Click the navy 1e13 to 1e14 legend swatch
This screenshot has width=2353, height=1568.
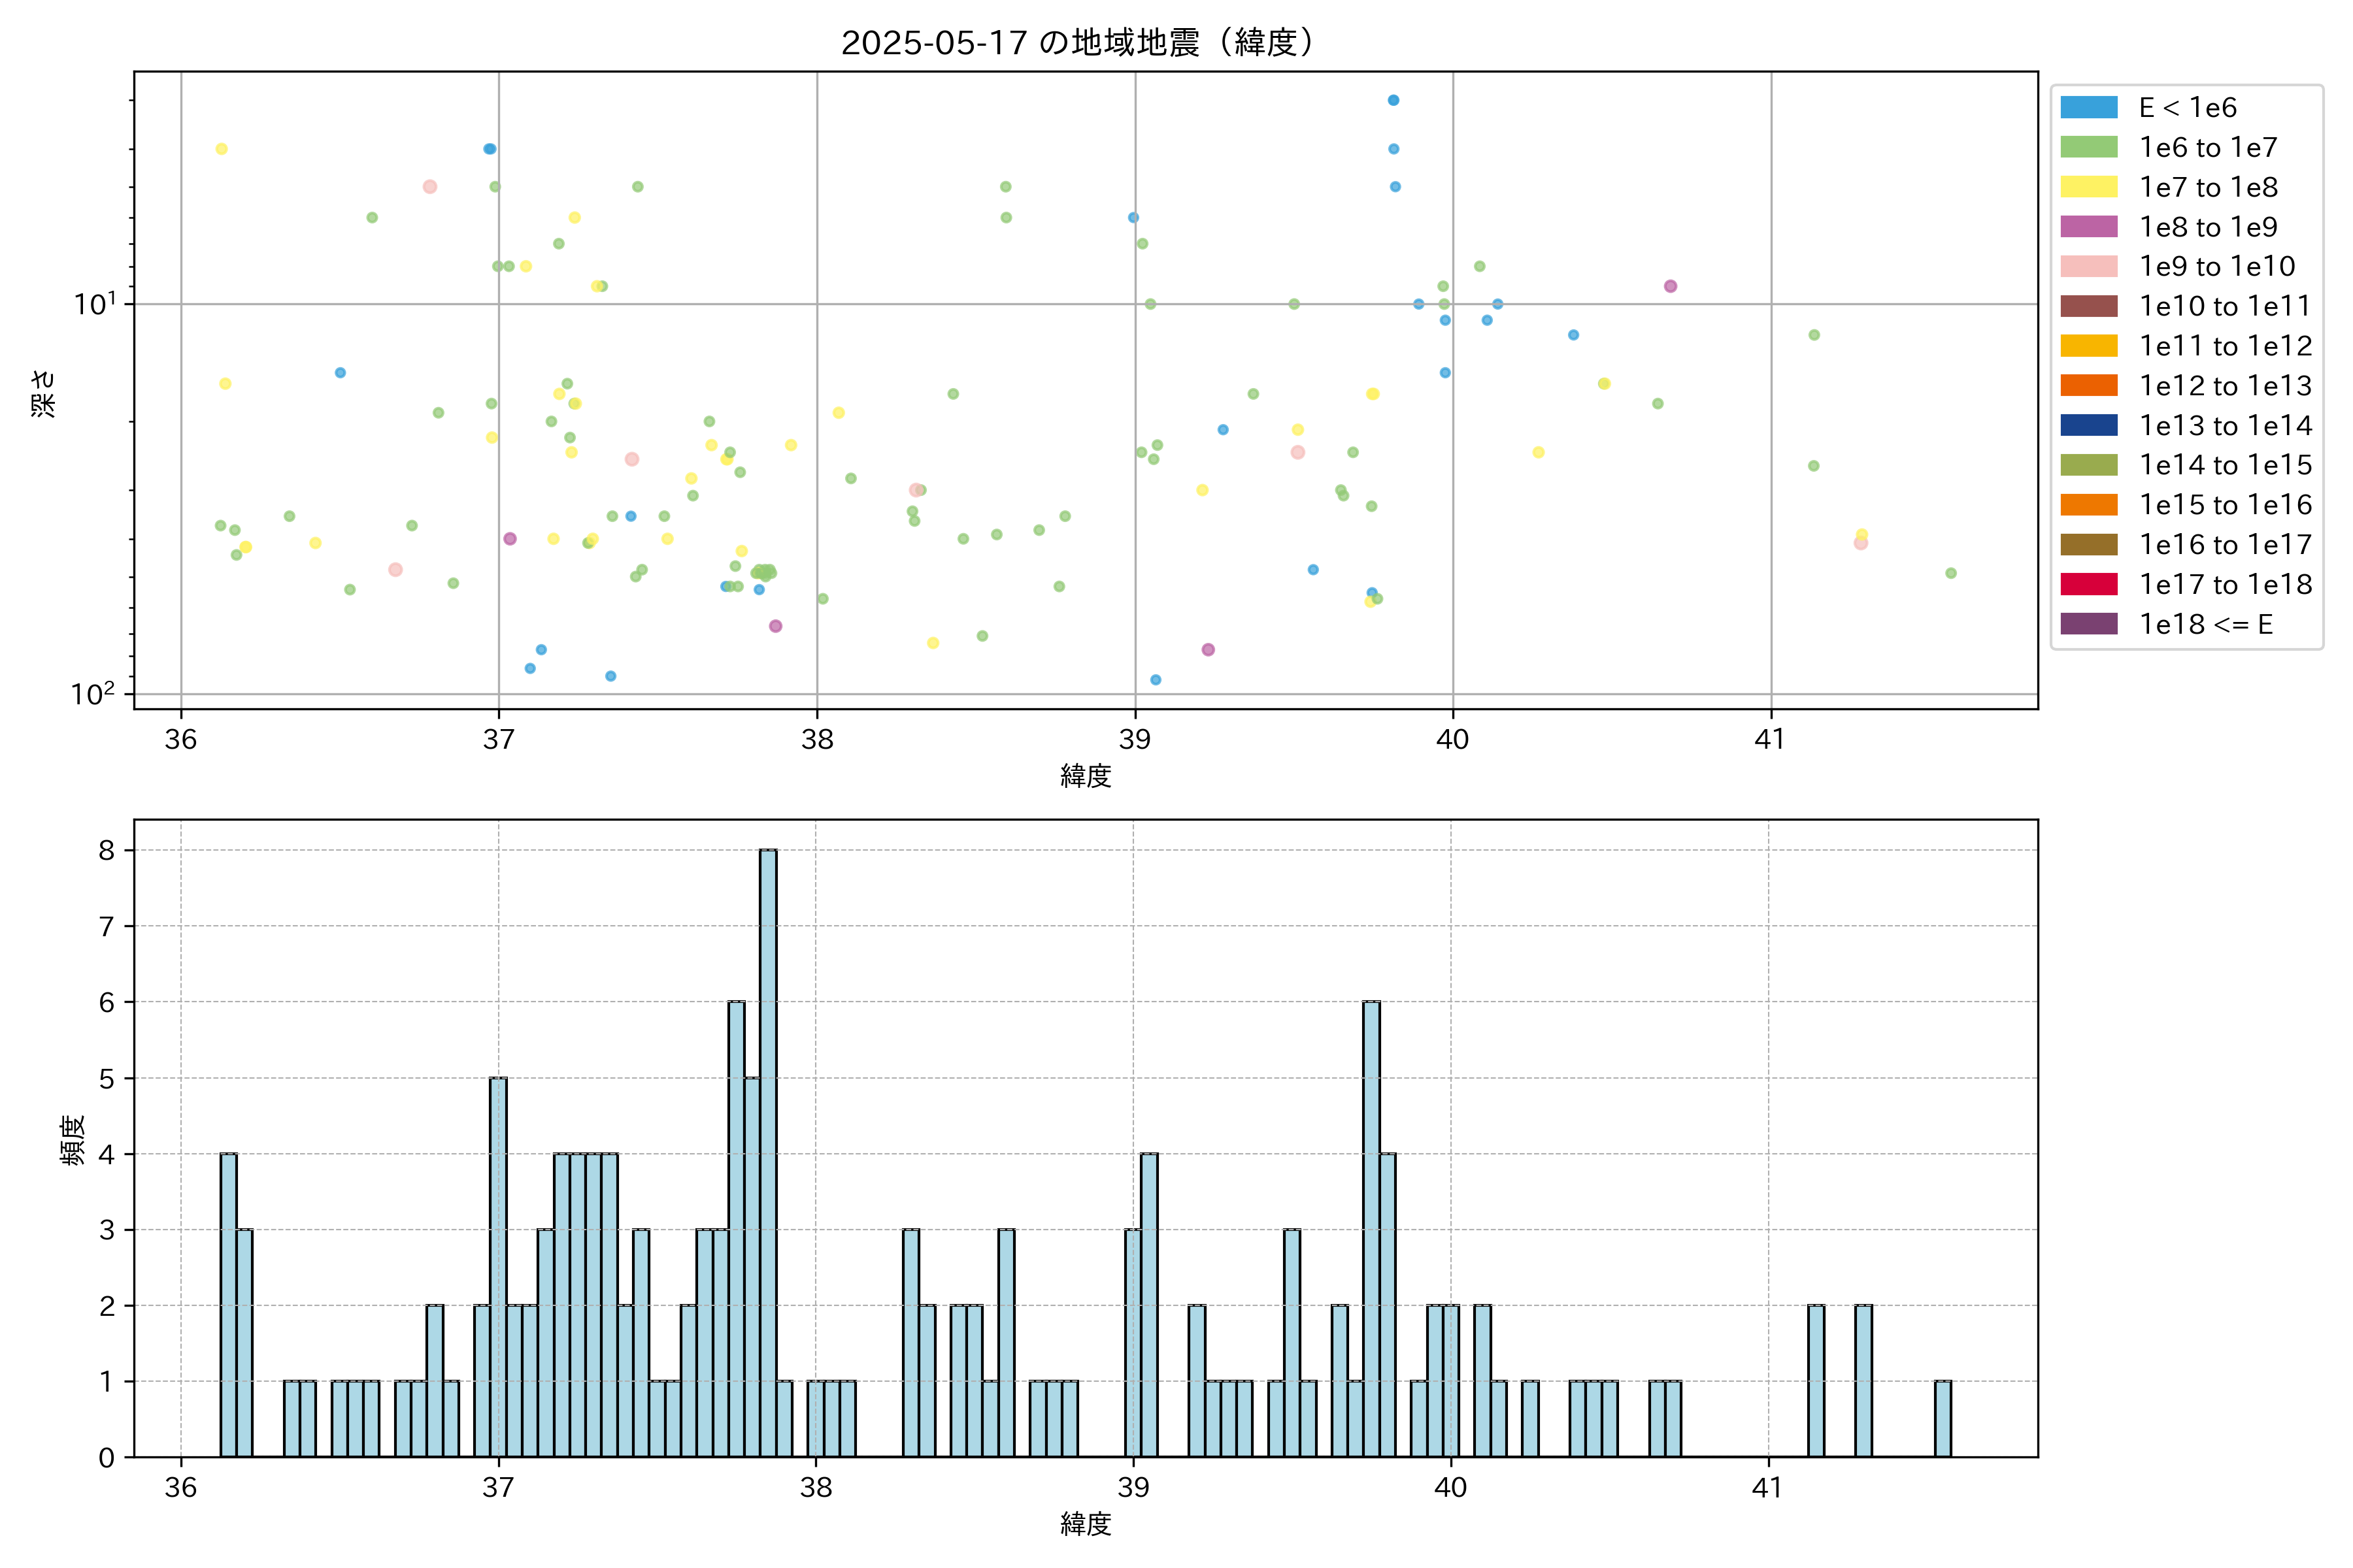tap(2088, 426)
